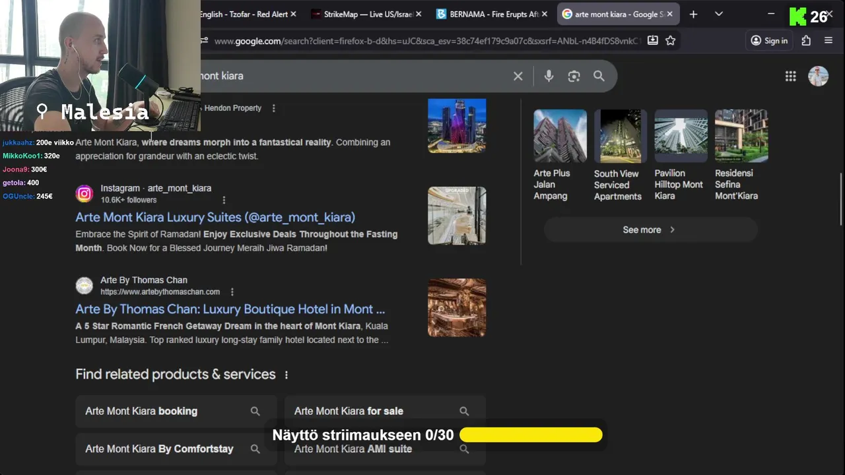Sign in to the Firefox account button
This screenshot has width=845, height=475.
click(x=769, y=41)
